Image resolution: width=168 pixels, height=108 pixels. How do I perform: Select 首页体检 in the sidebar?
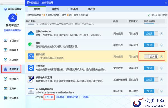click(x=11, y=41)
